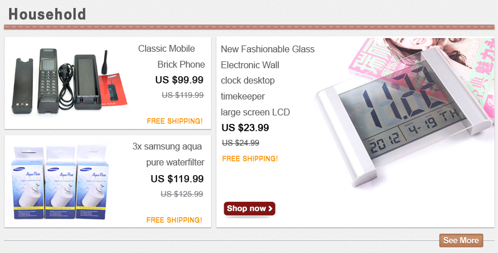The width and height of the screenshot is (498, 253).
Task: Click the glass LCD clock product image
Action: 404,112
